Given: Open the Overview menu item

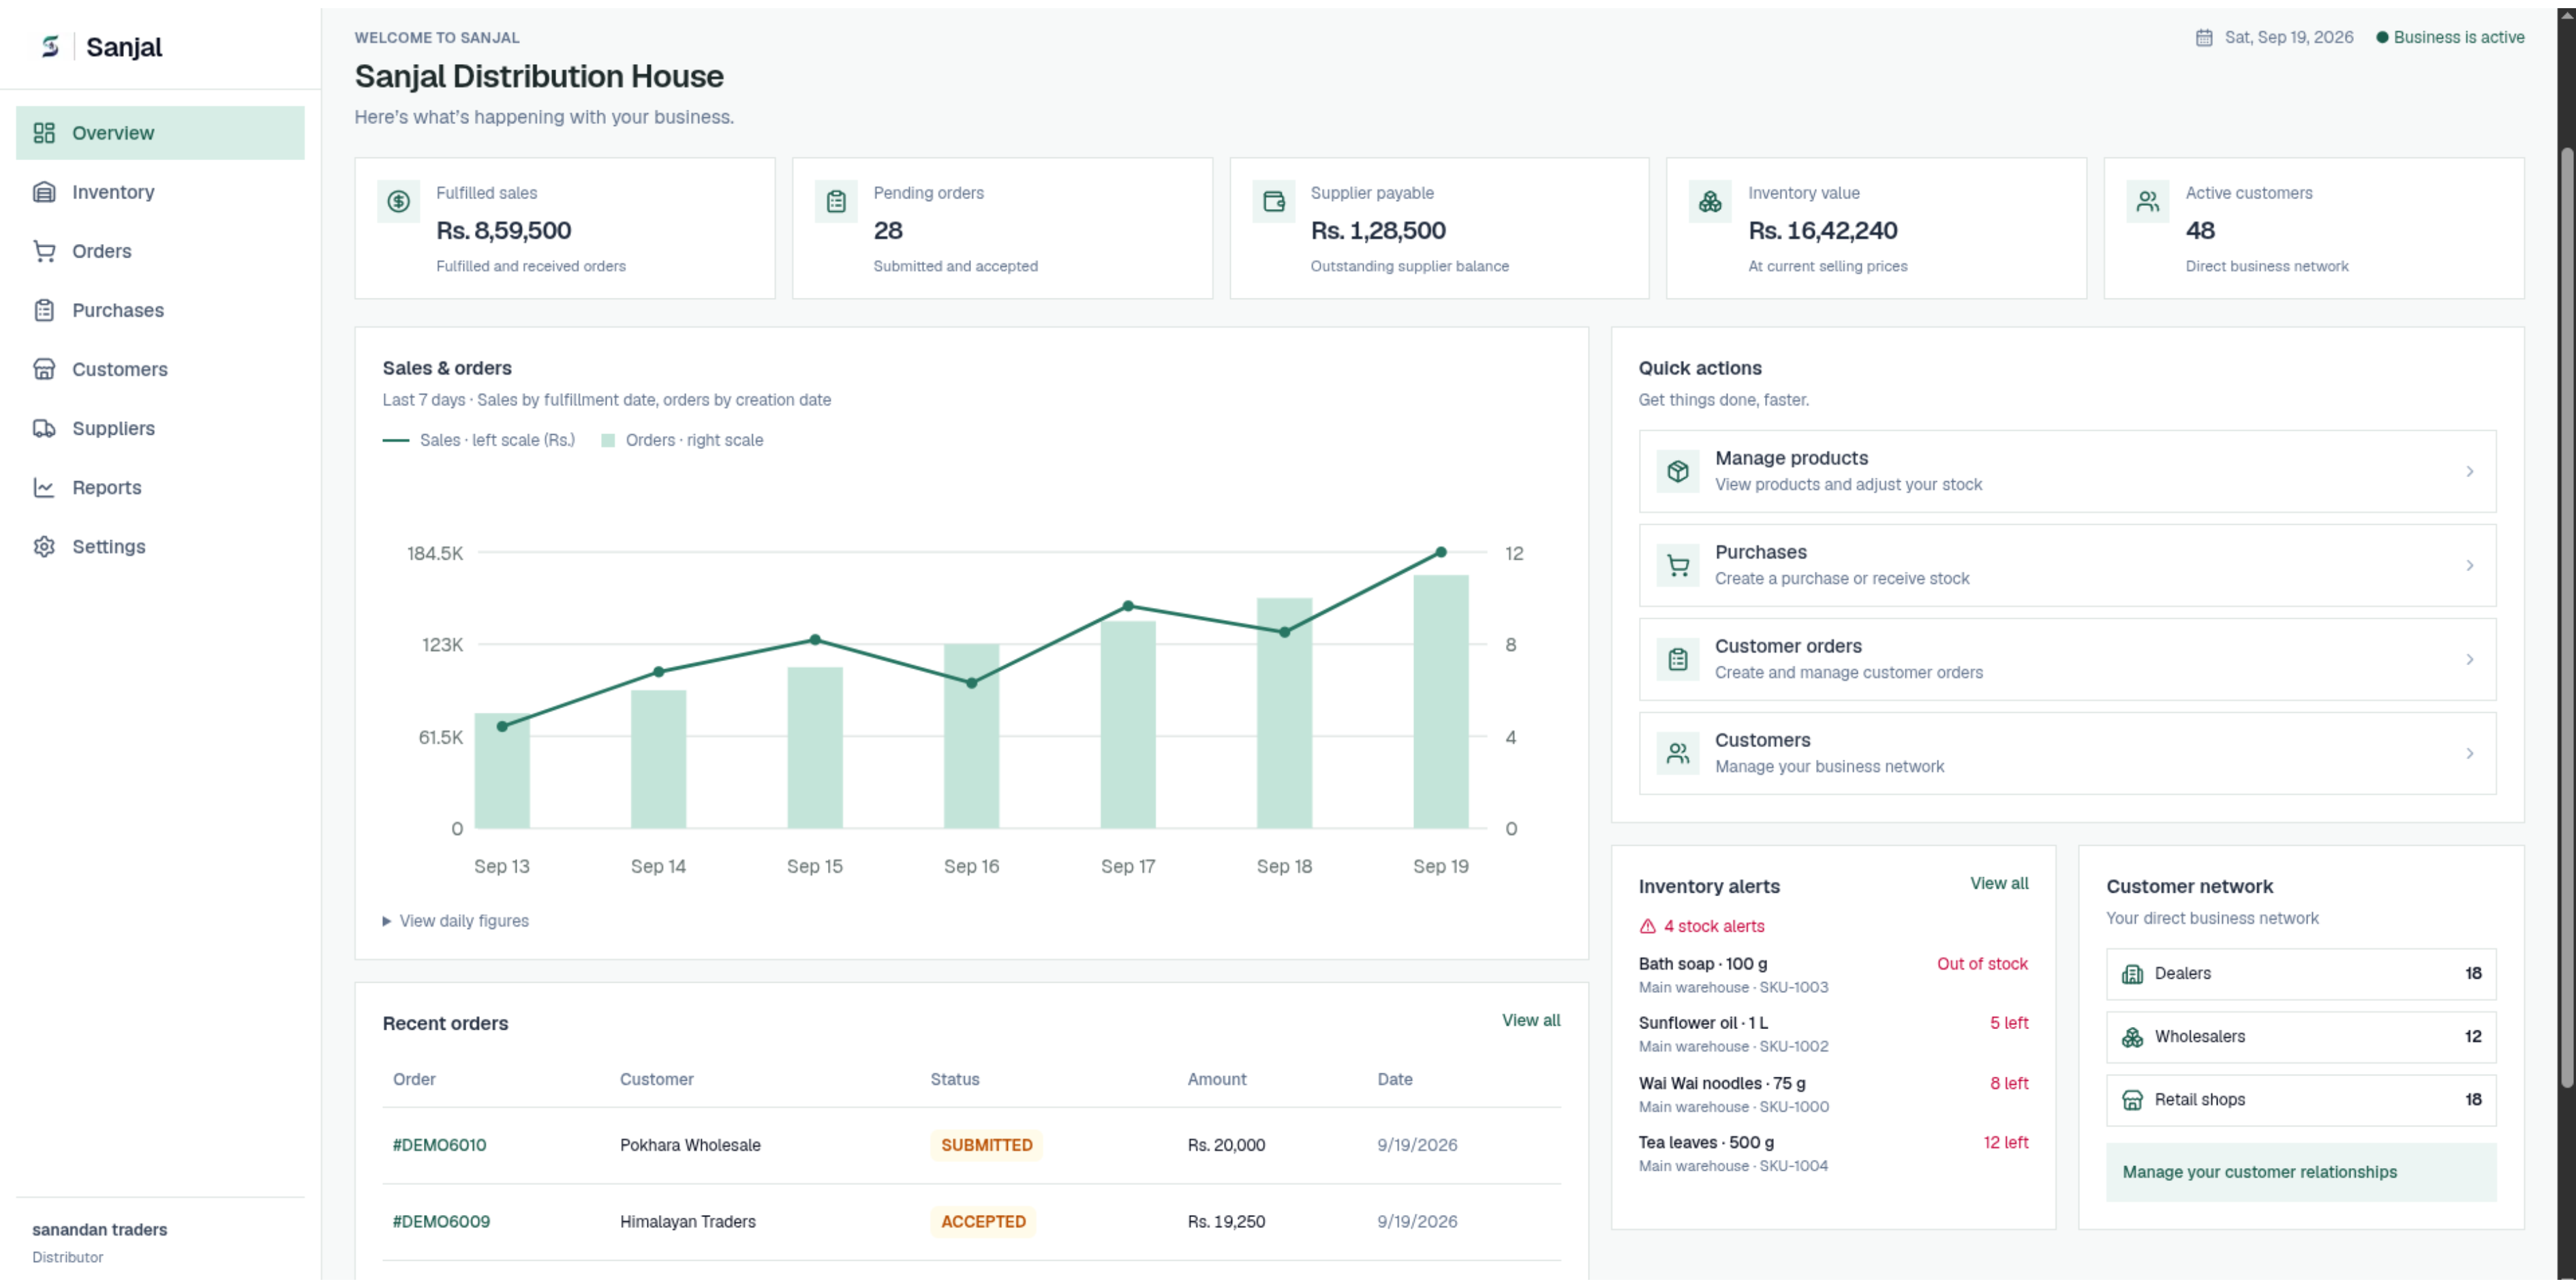Looking at the screenshot, I should click(x=160, y=133).
